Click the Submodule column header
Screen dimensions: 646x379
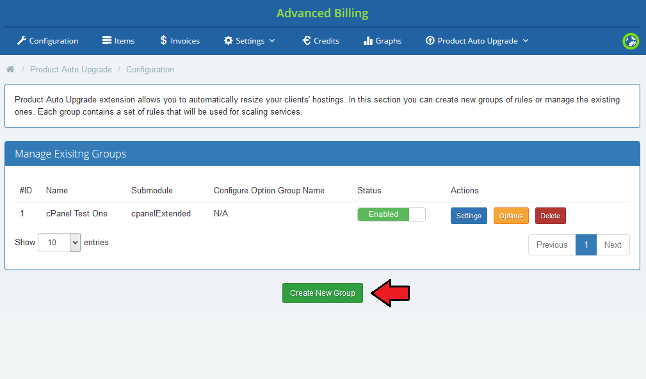click(x=152, y=190)
